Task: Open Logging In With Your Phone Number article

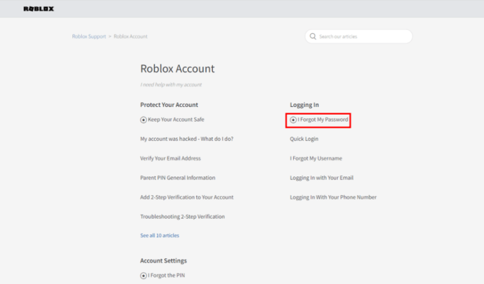Action: tap(333, 197)
